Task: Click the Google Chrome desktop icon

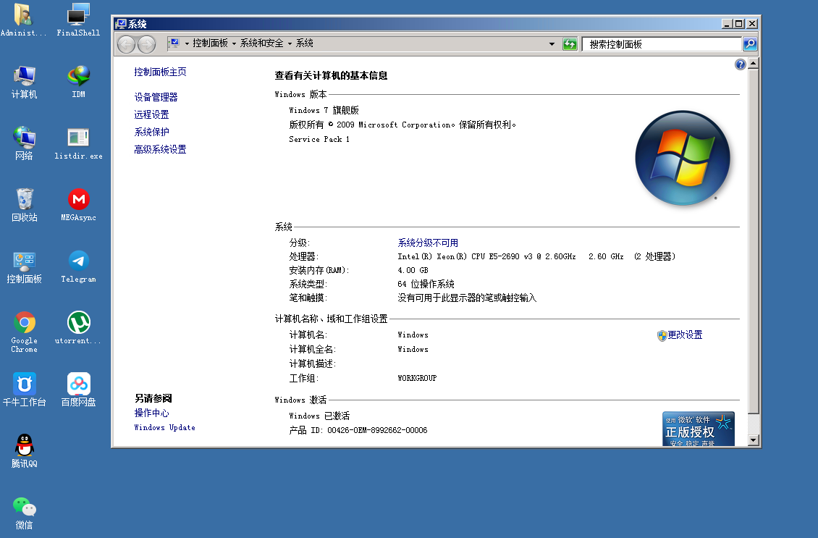Action: pos(24,323)
